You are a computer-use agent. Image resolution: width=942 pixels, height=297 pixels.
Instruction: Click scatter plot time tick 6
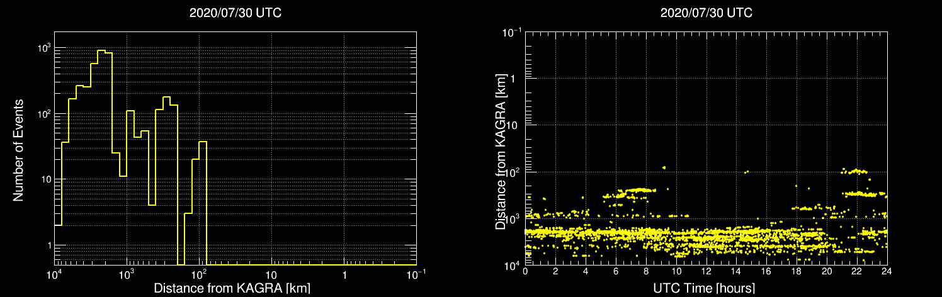[x=616, y=271]
